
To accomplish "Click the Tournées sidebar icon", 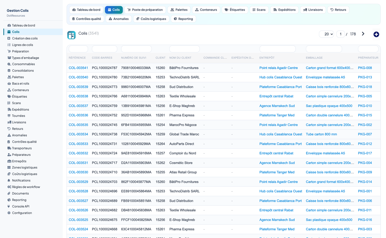I will (x=9, y=116).
